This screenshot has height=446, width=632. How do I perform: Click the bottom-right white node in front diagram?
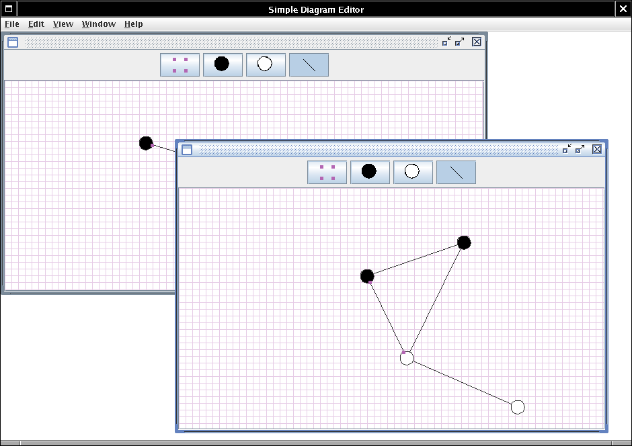(517, 407)
